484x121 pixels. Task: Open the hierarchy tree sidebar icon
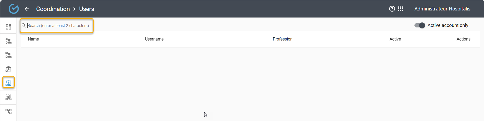[8, 111]
